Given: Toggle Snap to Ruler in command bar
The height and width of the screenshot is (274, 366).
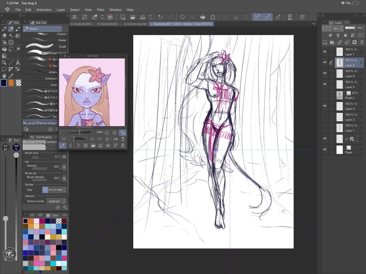Looking at the screenshot, I should (257, 17).
